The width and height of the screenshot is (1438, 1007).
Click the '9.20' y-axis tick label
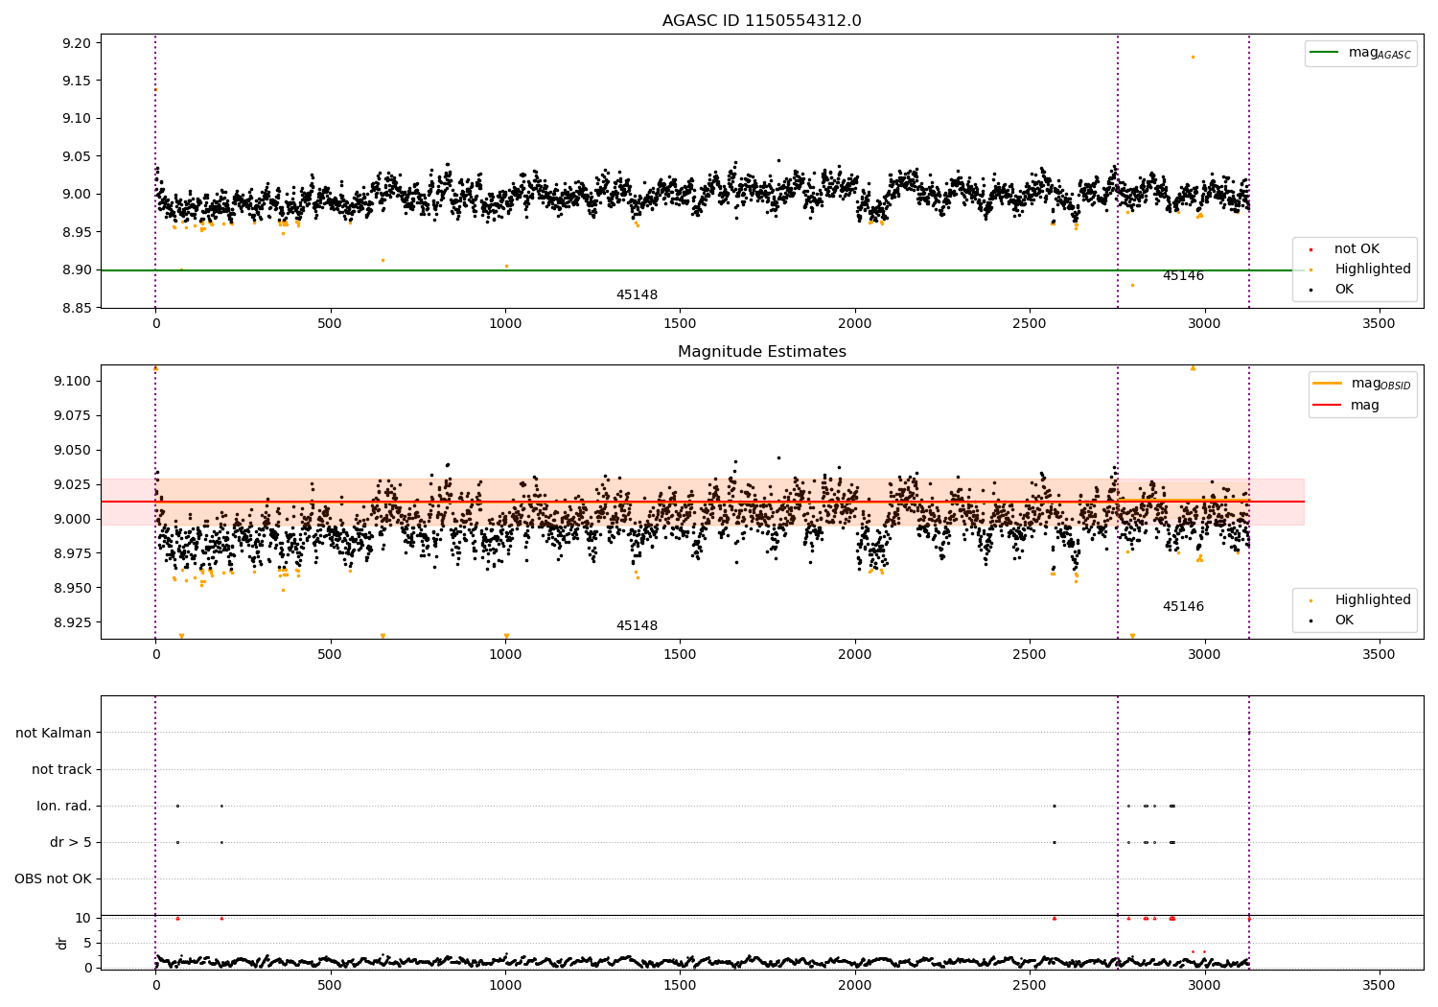[77, 43]
